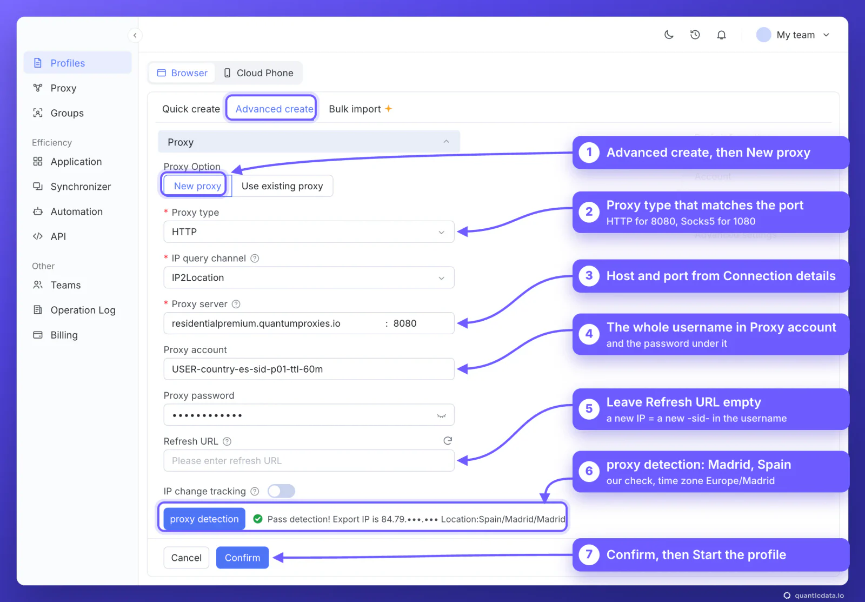The width and height of the screenshot is (865, 602).
Task: Open Automation in the sidebar
Action: [x=78, y=211]
